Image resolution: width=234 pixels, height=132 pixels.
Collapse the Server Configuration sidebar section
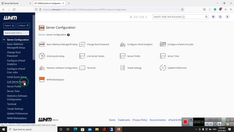pyautogui.click(x=4, y=40)
